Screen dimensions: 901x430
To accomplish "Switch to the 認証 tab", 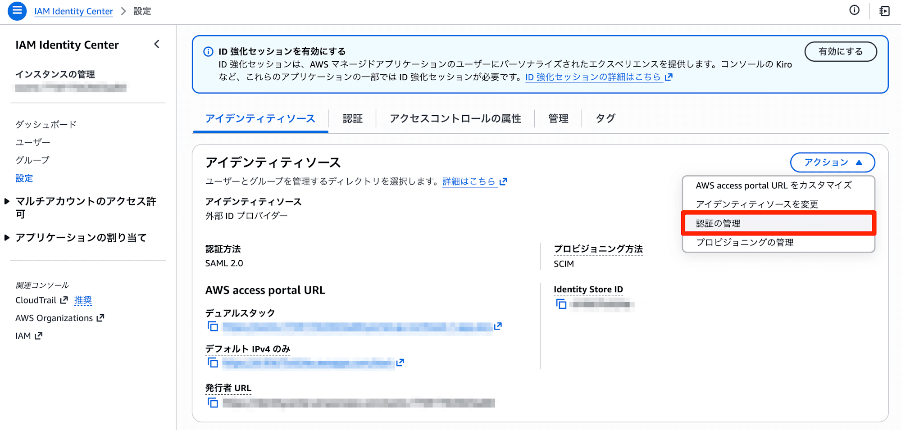I will coord(352,118).
